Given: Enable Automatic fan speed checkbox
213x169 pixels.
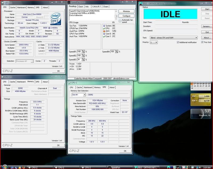Looking at the screenshot, I should pyautogui.click(x=120, y=21).
